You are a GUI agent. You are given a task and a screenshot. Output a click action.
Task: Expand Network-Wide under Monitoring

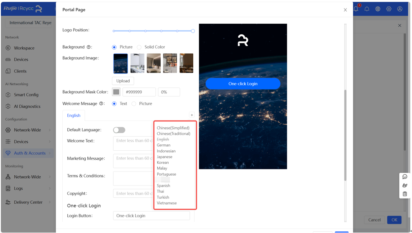click(50, 177)
